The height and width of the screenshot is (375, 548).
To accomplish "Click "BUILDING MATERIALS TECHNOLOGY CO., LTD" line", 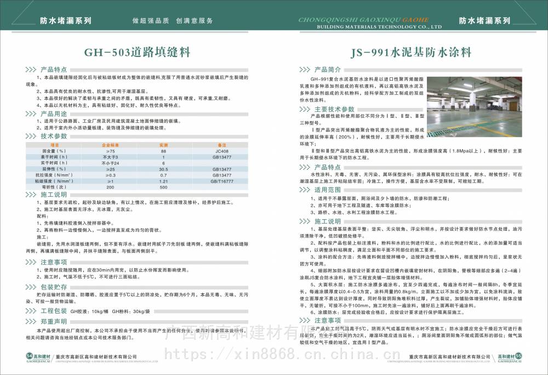I will [379, 27].
